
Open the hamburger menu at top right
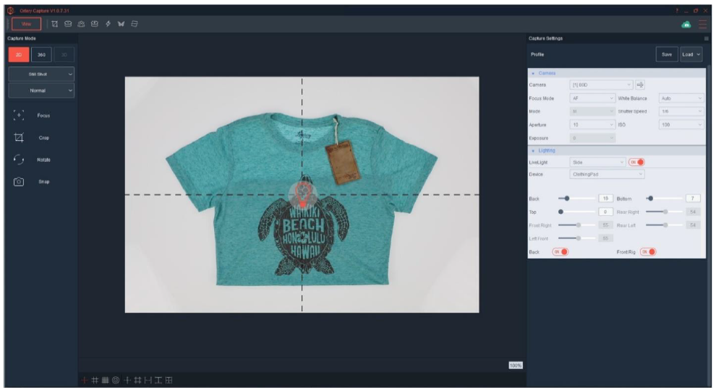coord(703,25)
